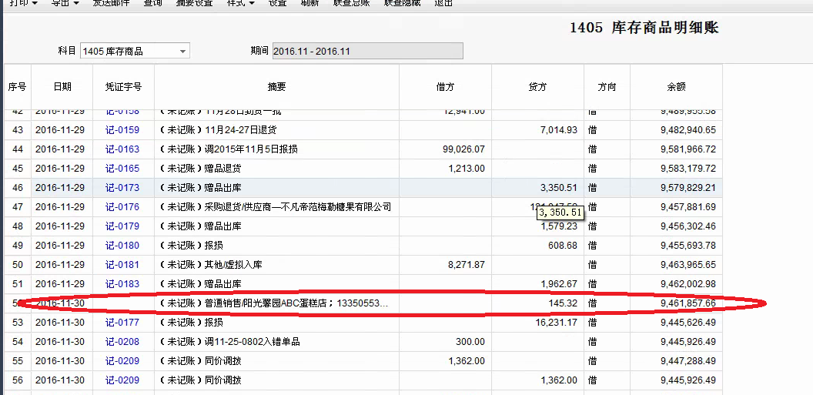813x395 pixels.
Task: Click the 方向 column header
Action: pos(607,87)
